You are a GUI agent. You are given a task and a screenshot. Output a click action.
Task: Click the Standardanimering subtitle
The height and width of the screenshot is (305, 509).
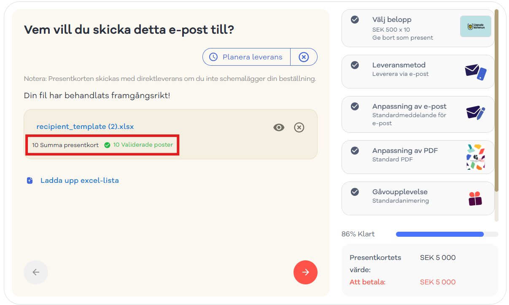(401, 201)
